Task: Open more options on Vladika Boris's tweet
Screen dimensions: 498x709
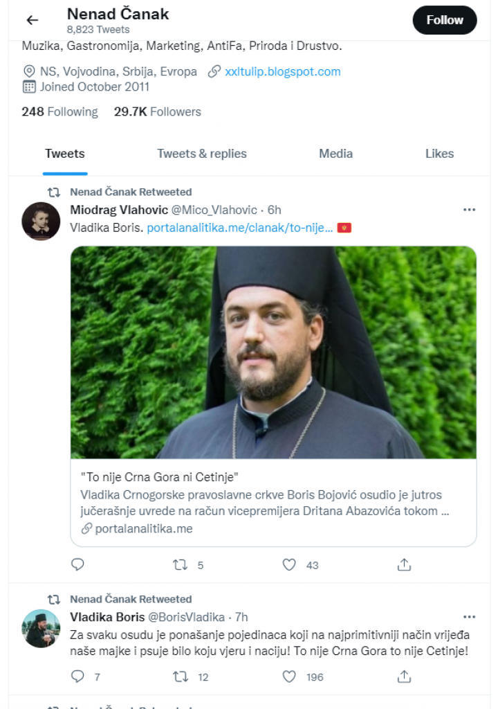Action: pos(469,617)
